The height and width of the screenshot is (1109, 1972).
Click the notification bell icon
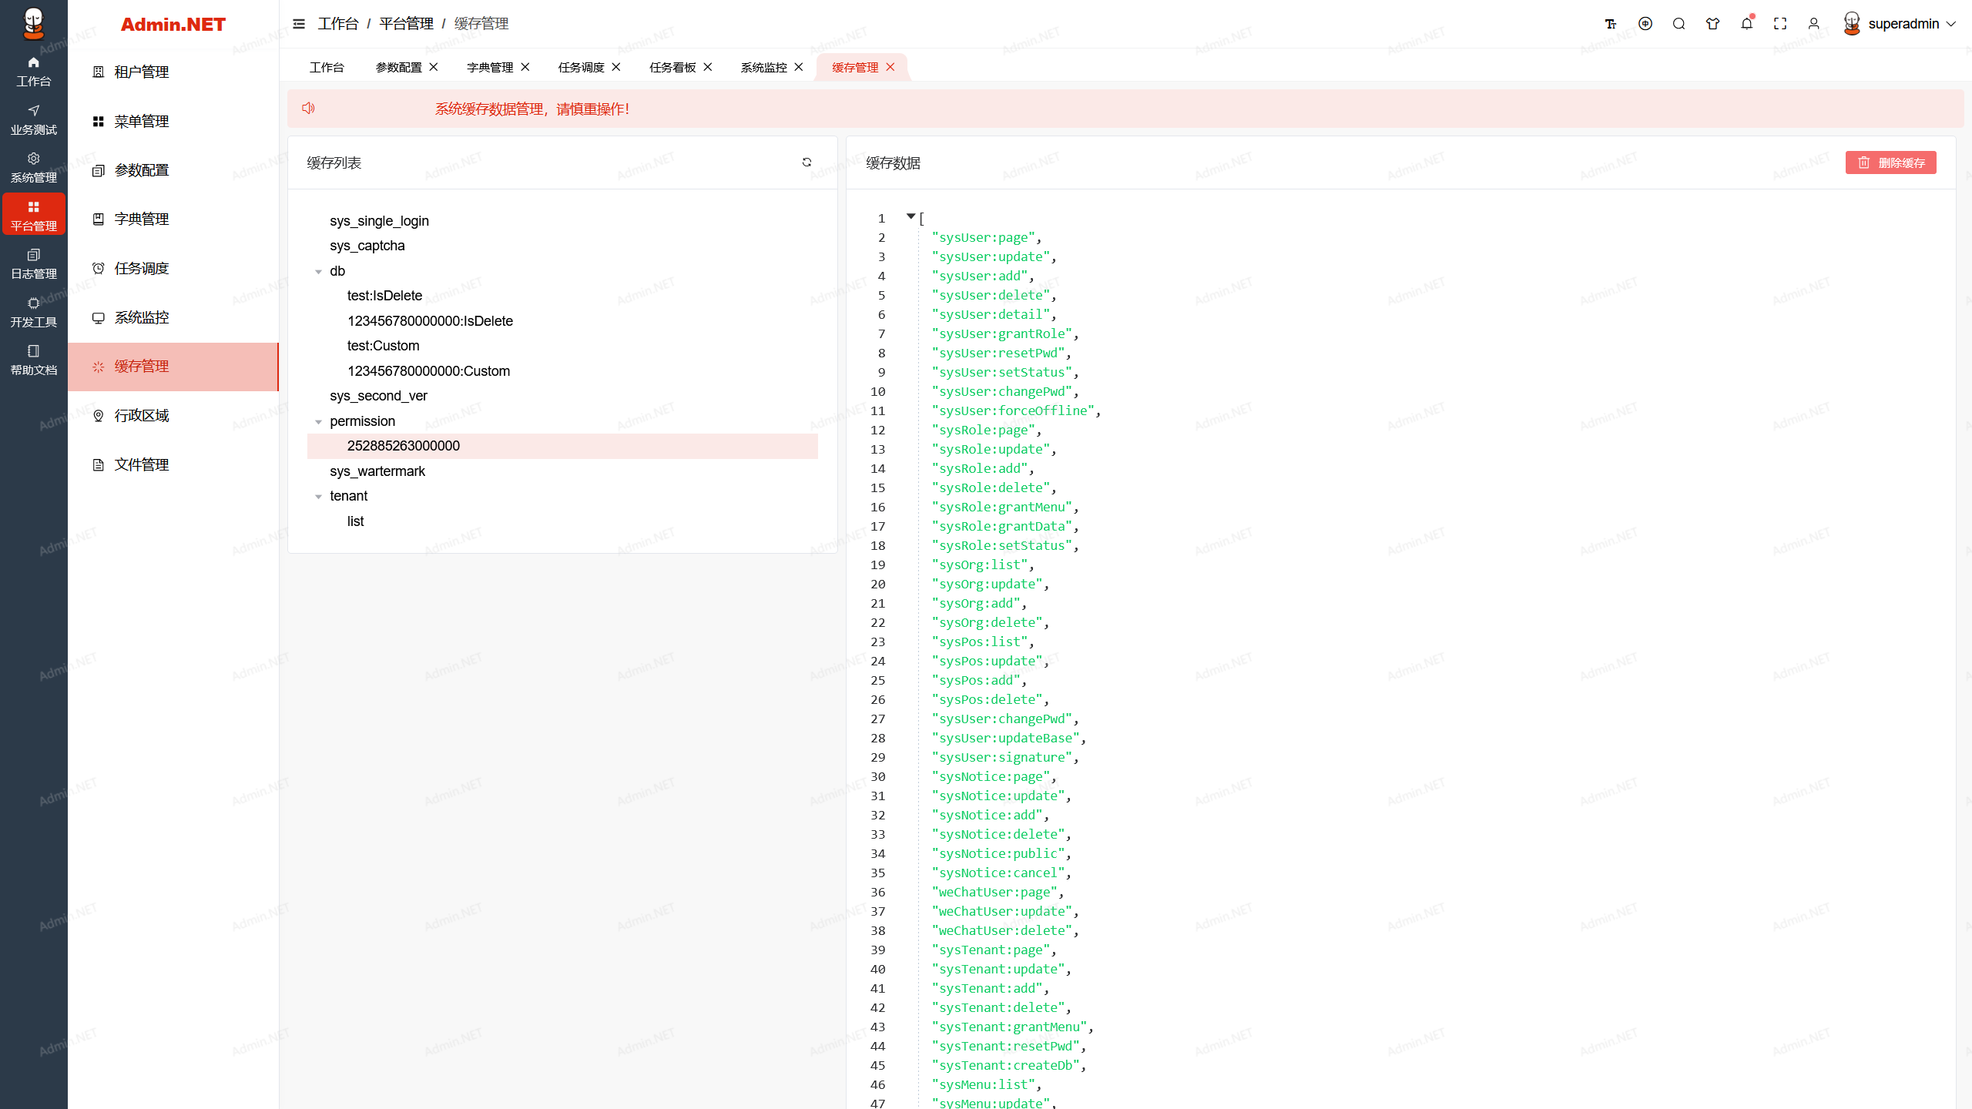pyautogui.click(x=1746, y=24)
